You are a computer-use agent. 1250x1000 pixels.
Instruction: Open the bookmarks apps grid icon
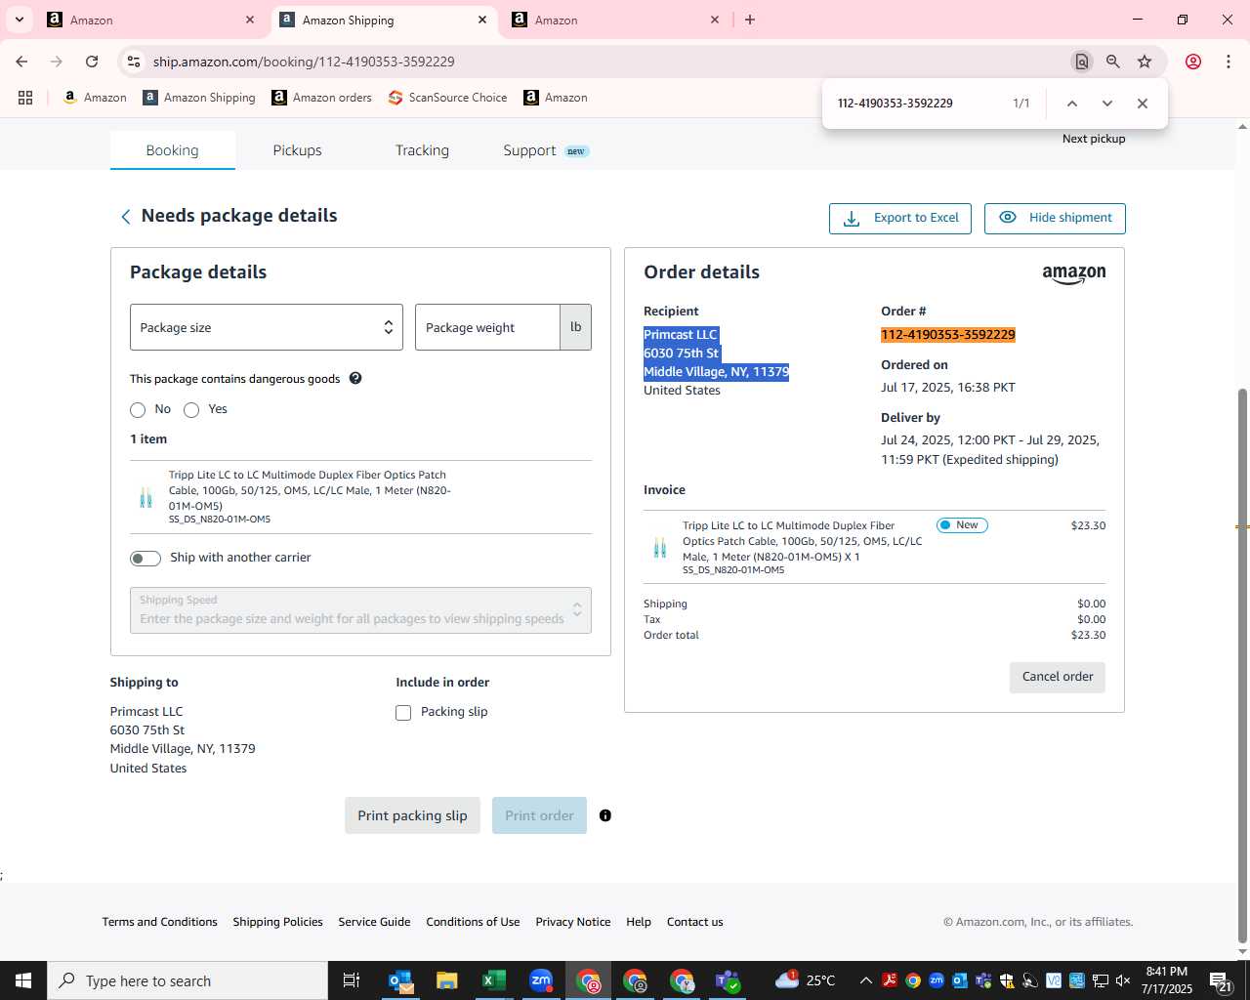point(25,98)
